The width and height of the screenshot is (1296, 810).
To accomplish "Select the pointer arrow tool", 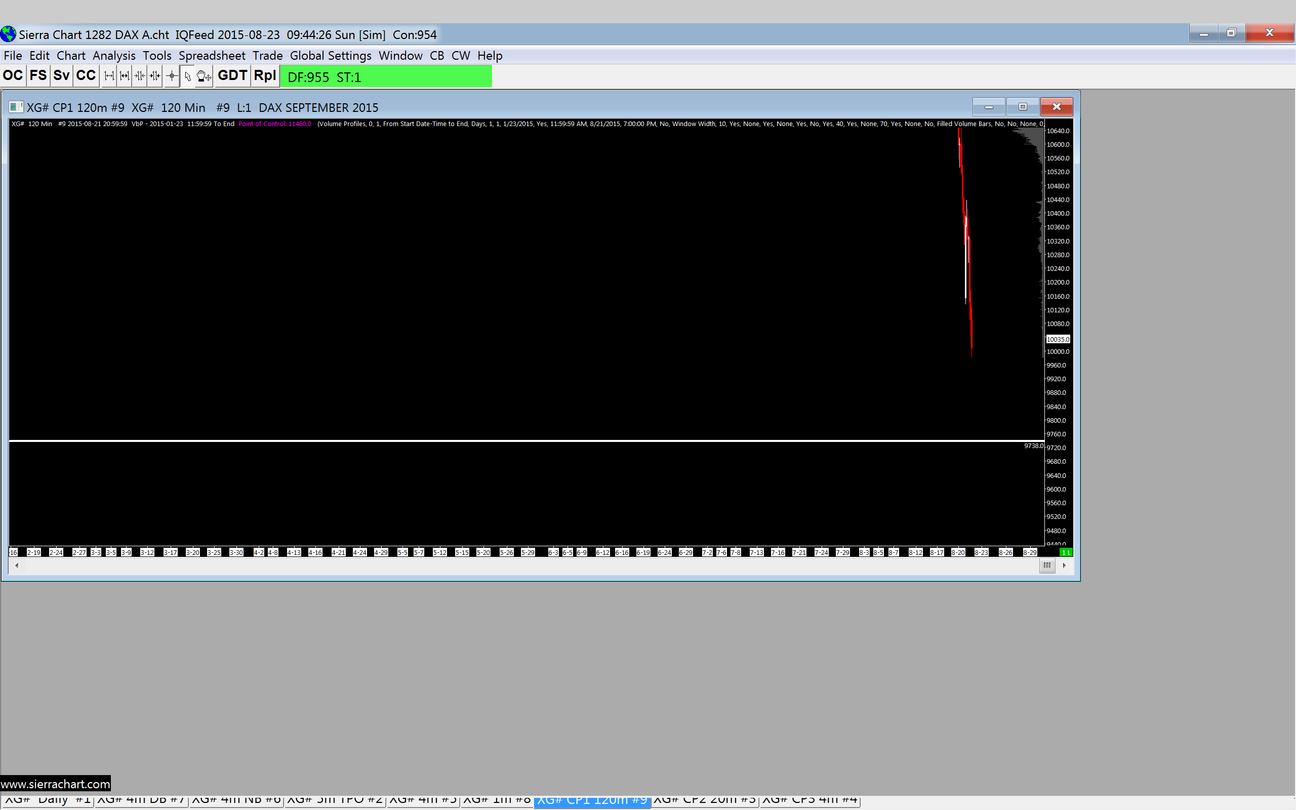I will (x=187, y=76).
